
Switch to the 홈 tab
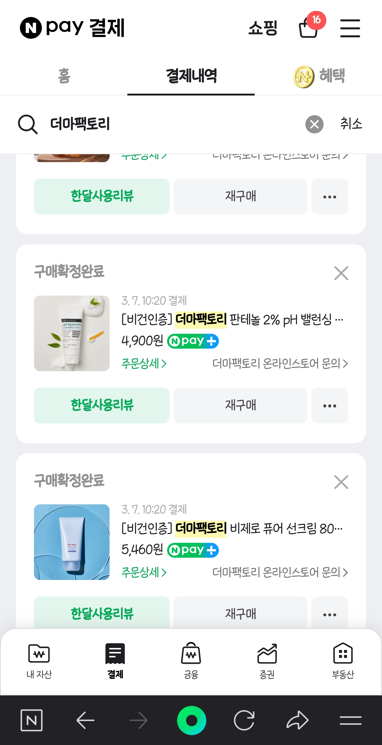pyautogui.click(x=64, y=76)
